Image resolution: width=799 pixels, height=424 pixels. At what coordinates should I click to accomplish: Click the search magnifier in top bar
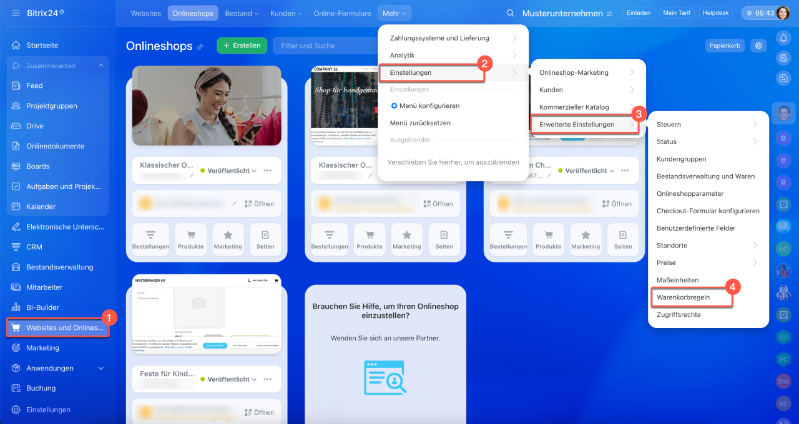click(510, 13)
